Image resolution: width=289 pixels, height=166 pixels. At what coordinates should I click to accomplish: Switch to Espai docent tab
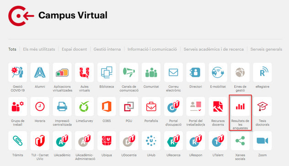click(x=74, y=49)
